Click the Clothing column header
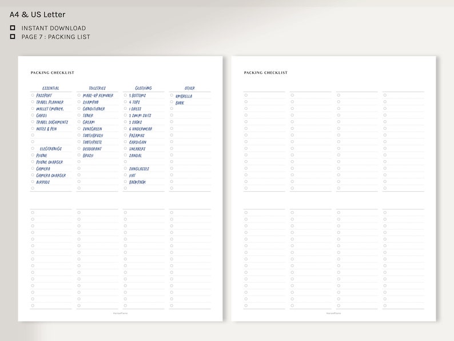454x341 pixels. pyautogui.click(x=144, y=88)
